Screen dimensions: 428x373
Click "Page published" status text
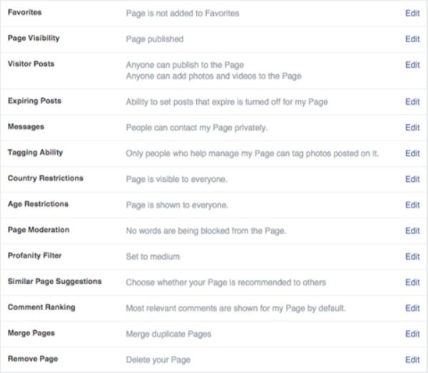click(x=155, y=39)
